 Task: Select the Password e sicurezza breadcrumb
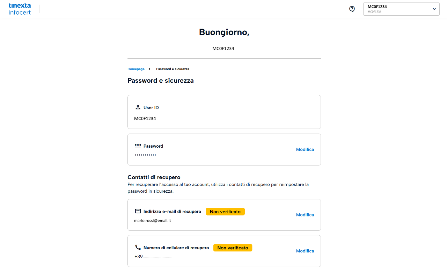point(173,69)
